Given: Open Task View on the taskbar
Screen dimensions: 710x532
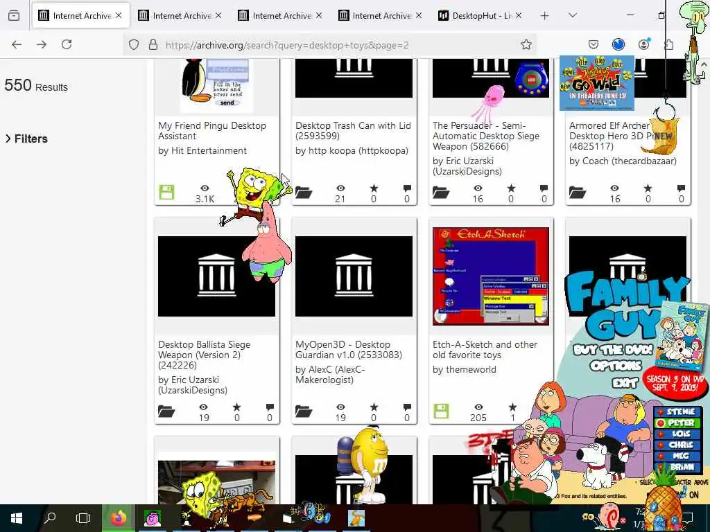Looking at the screenshot, I should click(x=83, y=518).
